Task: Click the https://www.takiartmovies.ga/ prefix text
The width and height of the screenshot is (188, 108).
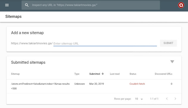Action: coord(32,43)
